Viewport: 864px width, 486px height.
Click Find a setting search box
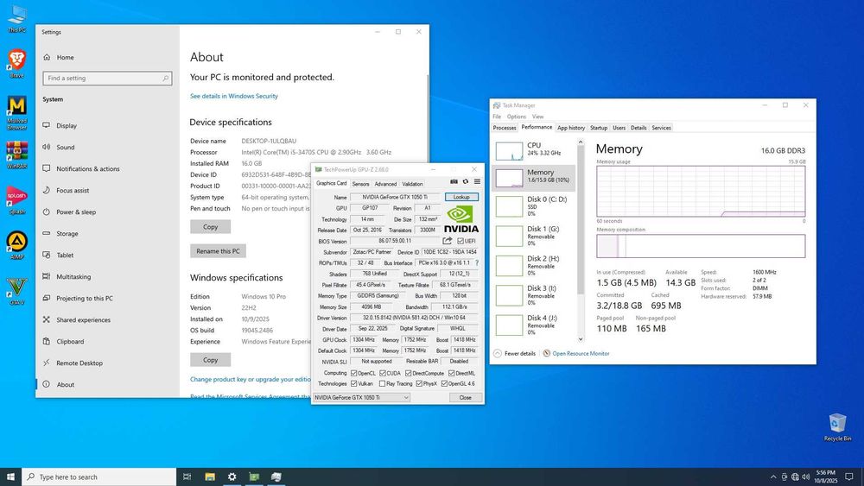[107, 79]
